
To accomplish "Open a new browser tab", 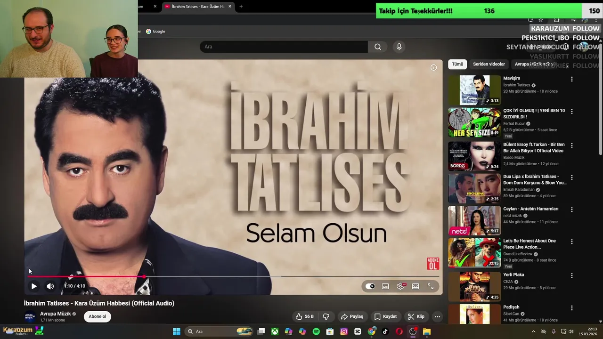I will click(241, 7).
